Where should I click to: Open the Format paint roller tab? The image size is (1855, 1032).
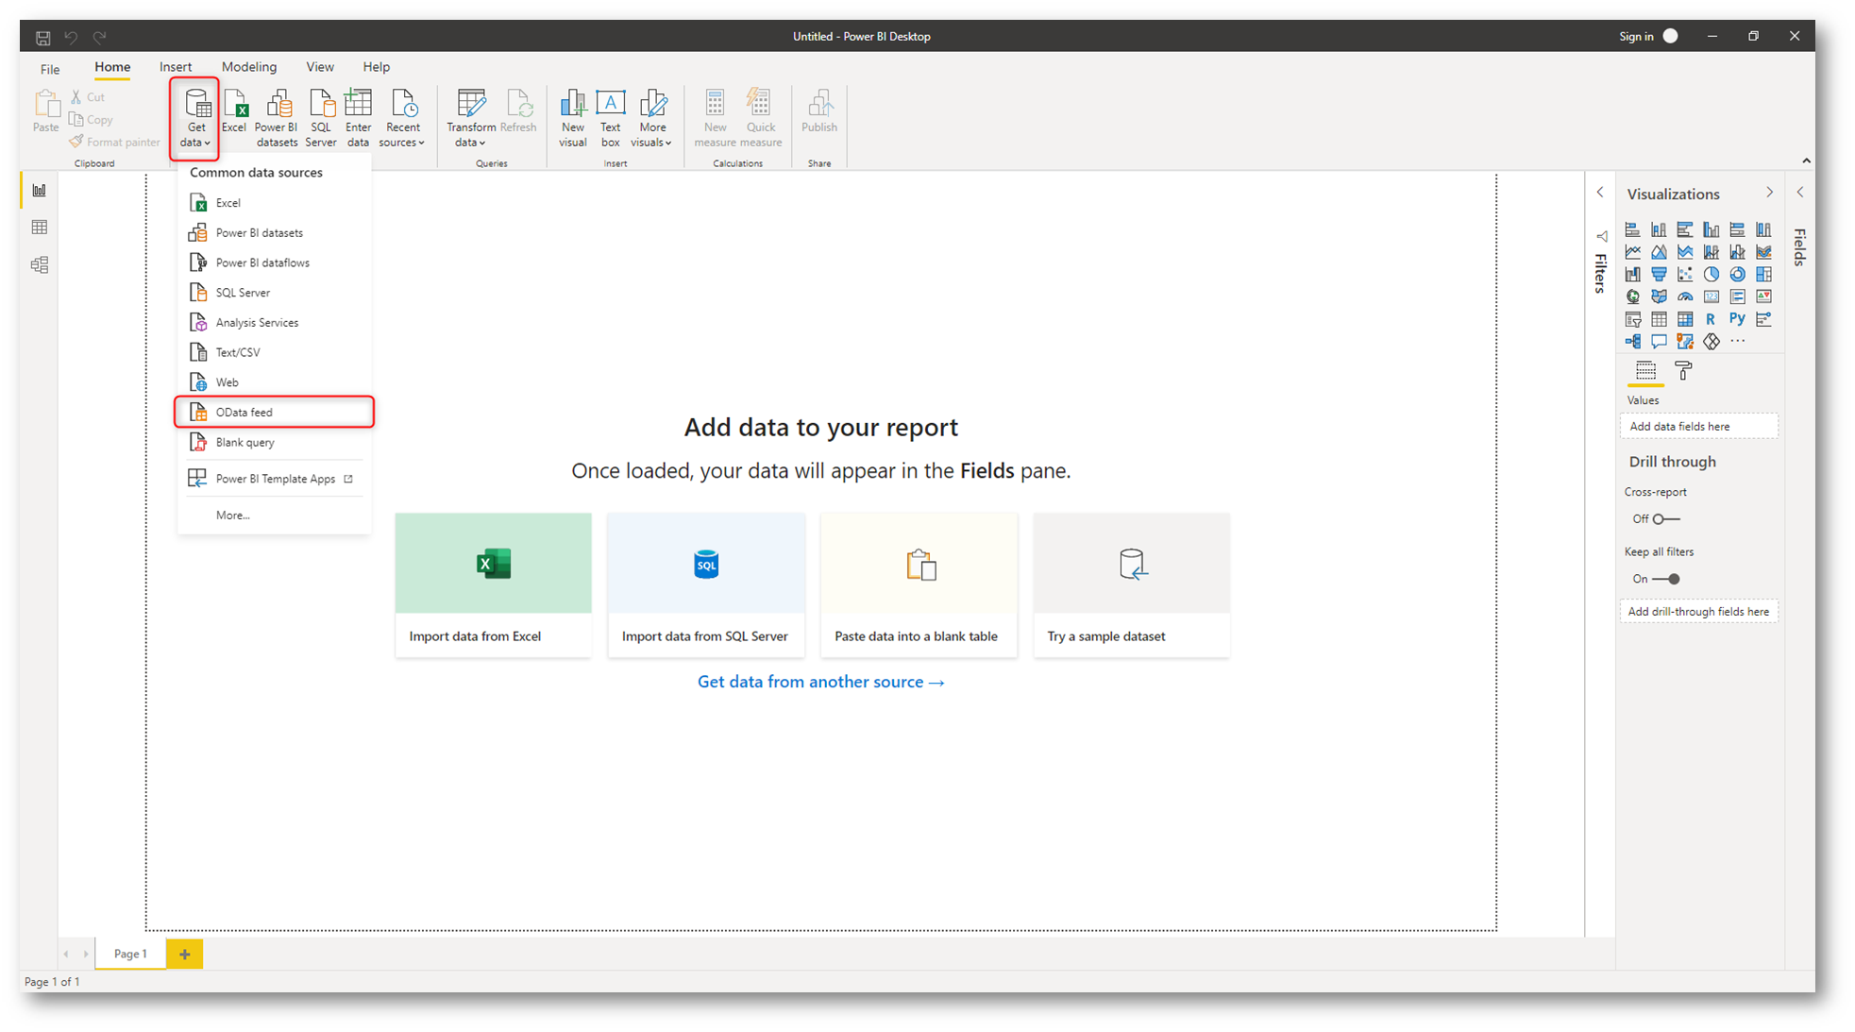click(1683, 371)
